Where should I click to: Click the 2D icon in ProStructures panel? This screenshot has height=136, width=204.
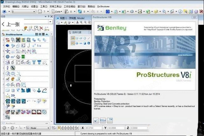13,96
